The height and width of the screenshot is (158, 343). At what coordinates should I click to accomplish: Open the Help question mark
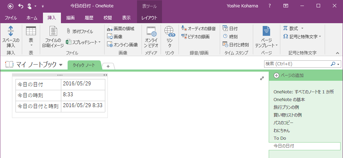tap(270, 6)
